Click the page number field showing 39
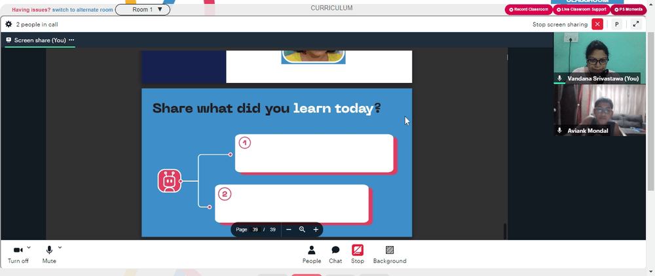 tap(255, 230)
